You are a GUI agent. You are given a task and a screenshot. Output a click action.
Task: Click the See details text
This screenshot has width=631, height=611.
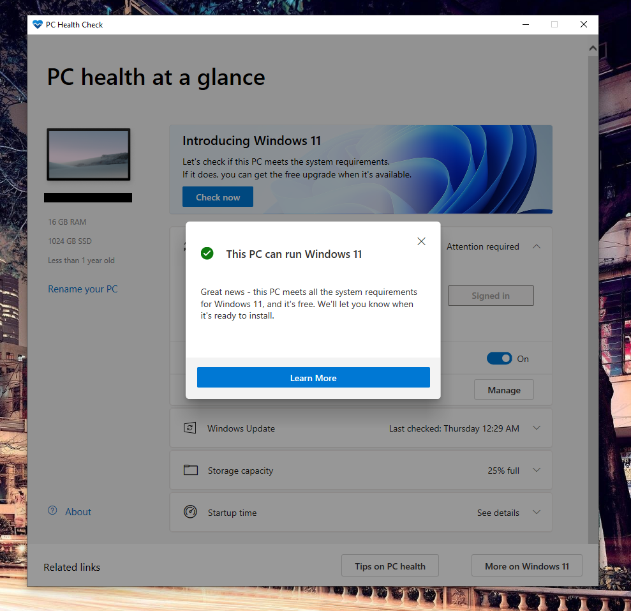coord(498,513)
